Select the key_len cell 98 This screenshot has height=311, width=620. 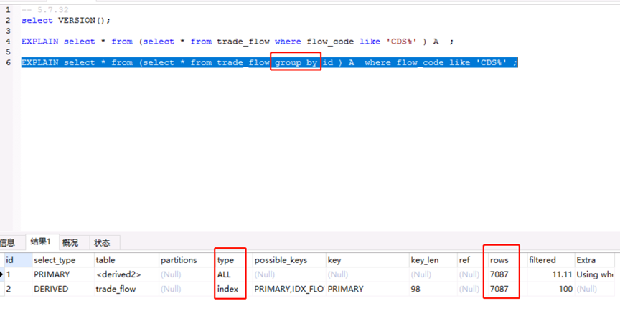(x=433, y=289)
